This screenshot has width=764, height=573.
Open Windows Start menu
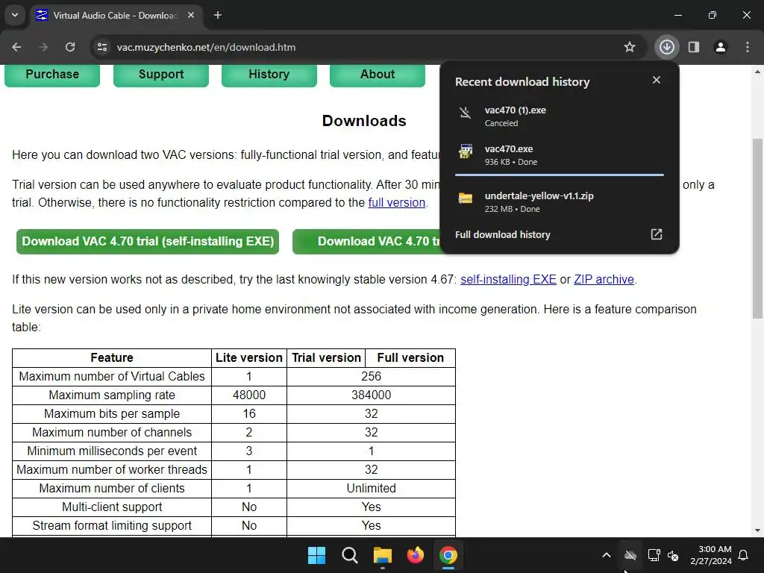coord(316,555)
